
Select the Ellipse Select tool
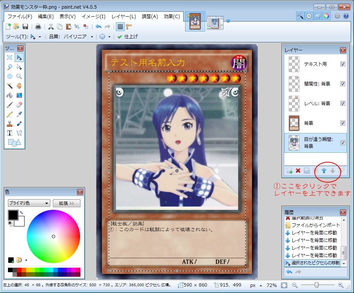10,76
